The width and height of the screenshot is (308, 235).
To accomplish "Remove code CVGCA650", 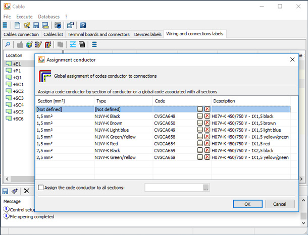I will click(x=207, y=123).
